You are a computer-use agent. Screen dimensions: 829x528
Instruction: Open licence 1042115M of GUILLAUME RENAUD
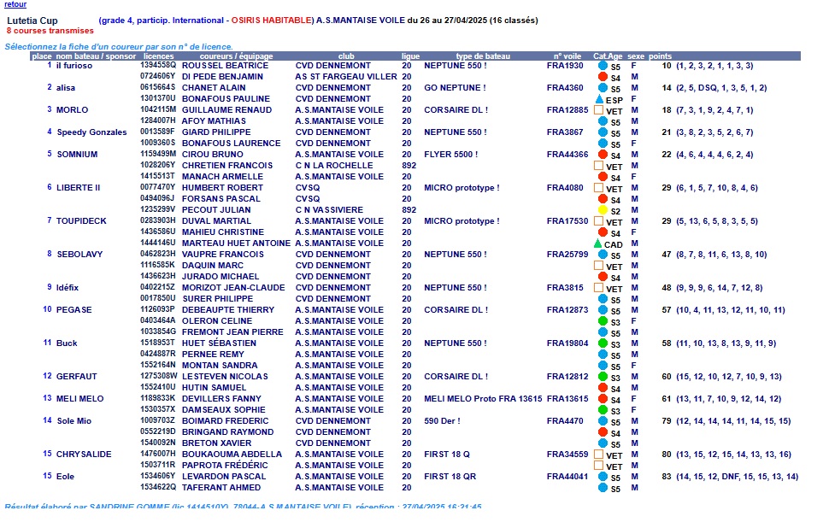tap(158, 110)
